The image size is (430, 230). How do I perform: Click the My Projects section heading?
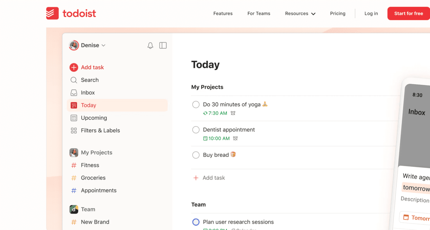[207, 87]
